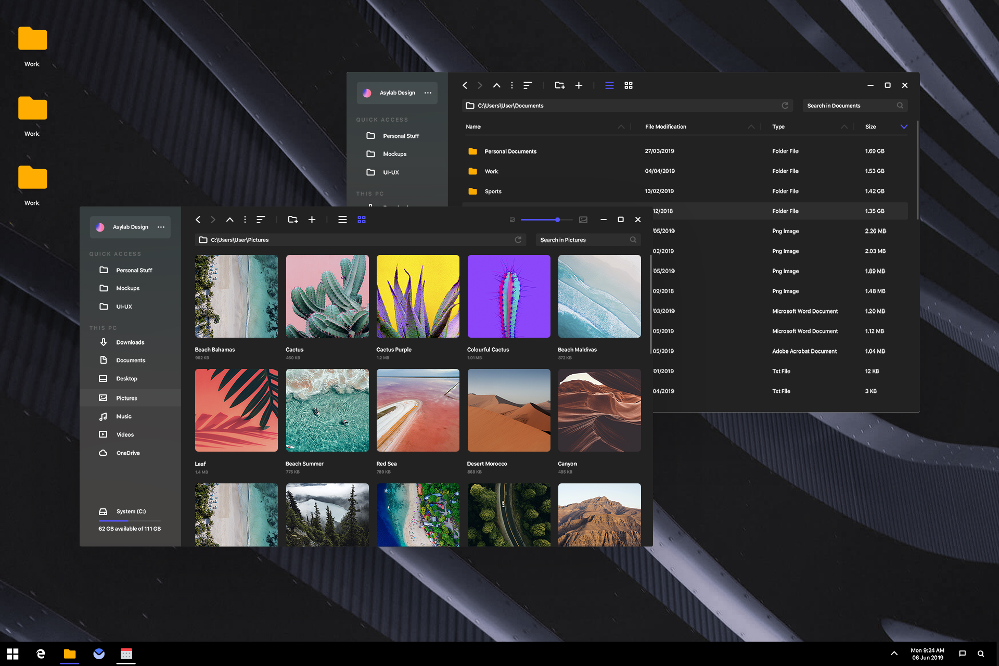The image size is (999, 666).
Task: Select the Red Sea thumbnail
Action: (x=418, y=410)
